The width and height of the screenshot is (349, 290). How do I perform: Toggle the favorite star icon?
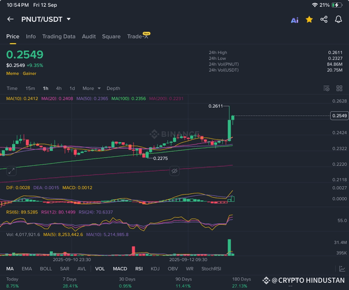[309, 20]
